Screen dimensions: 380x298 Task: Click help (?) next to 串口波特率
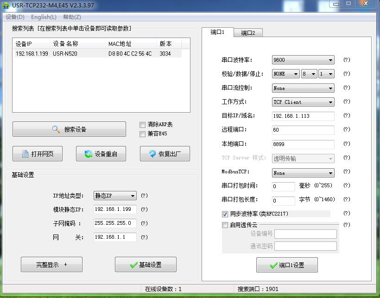[x=346, y=60]
